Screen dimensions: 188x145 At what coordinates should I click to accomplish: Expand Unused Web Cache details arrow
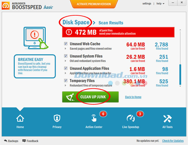(x=65, y=49)
